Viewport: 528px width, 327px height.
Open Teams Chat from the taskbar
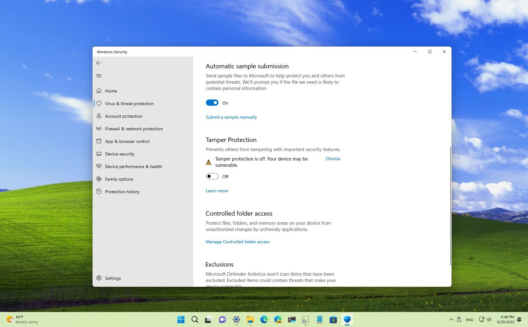tap(222, 319)
